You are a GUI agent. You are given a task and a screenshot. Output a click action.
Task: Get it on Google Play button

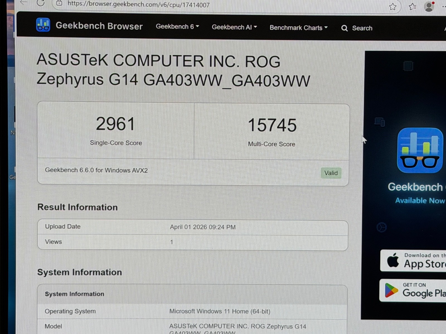[x=413, y=290]
